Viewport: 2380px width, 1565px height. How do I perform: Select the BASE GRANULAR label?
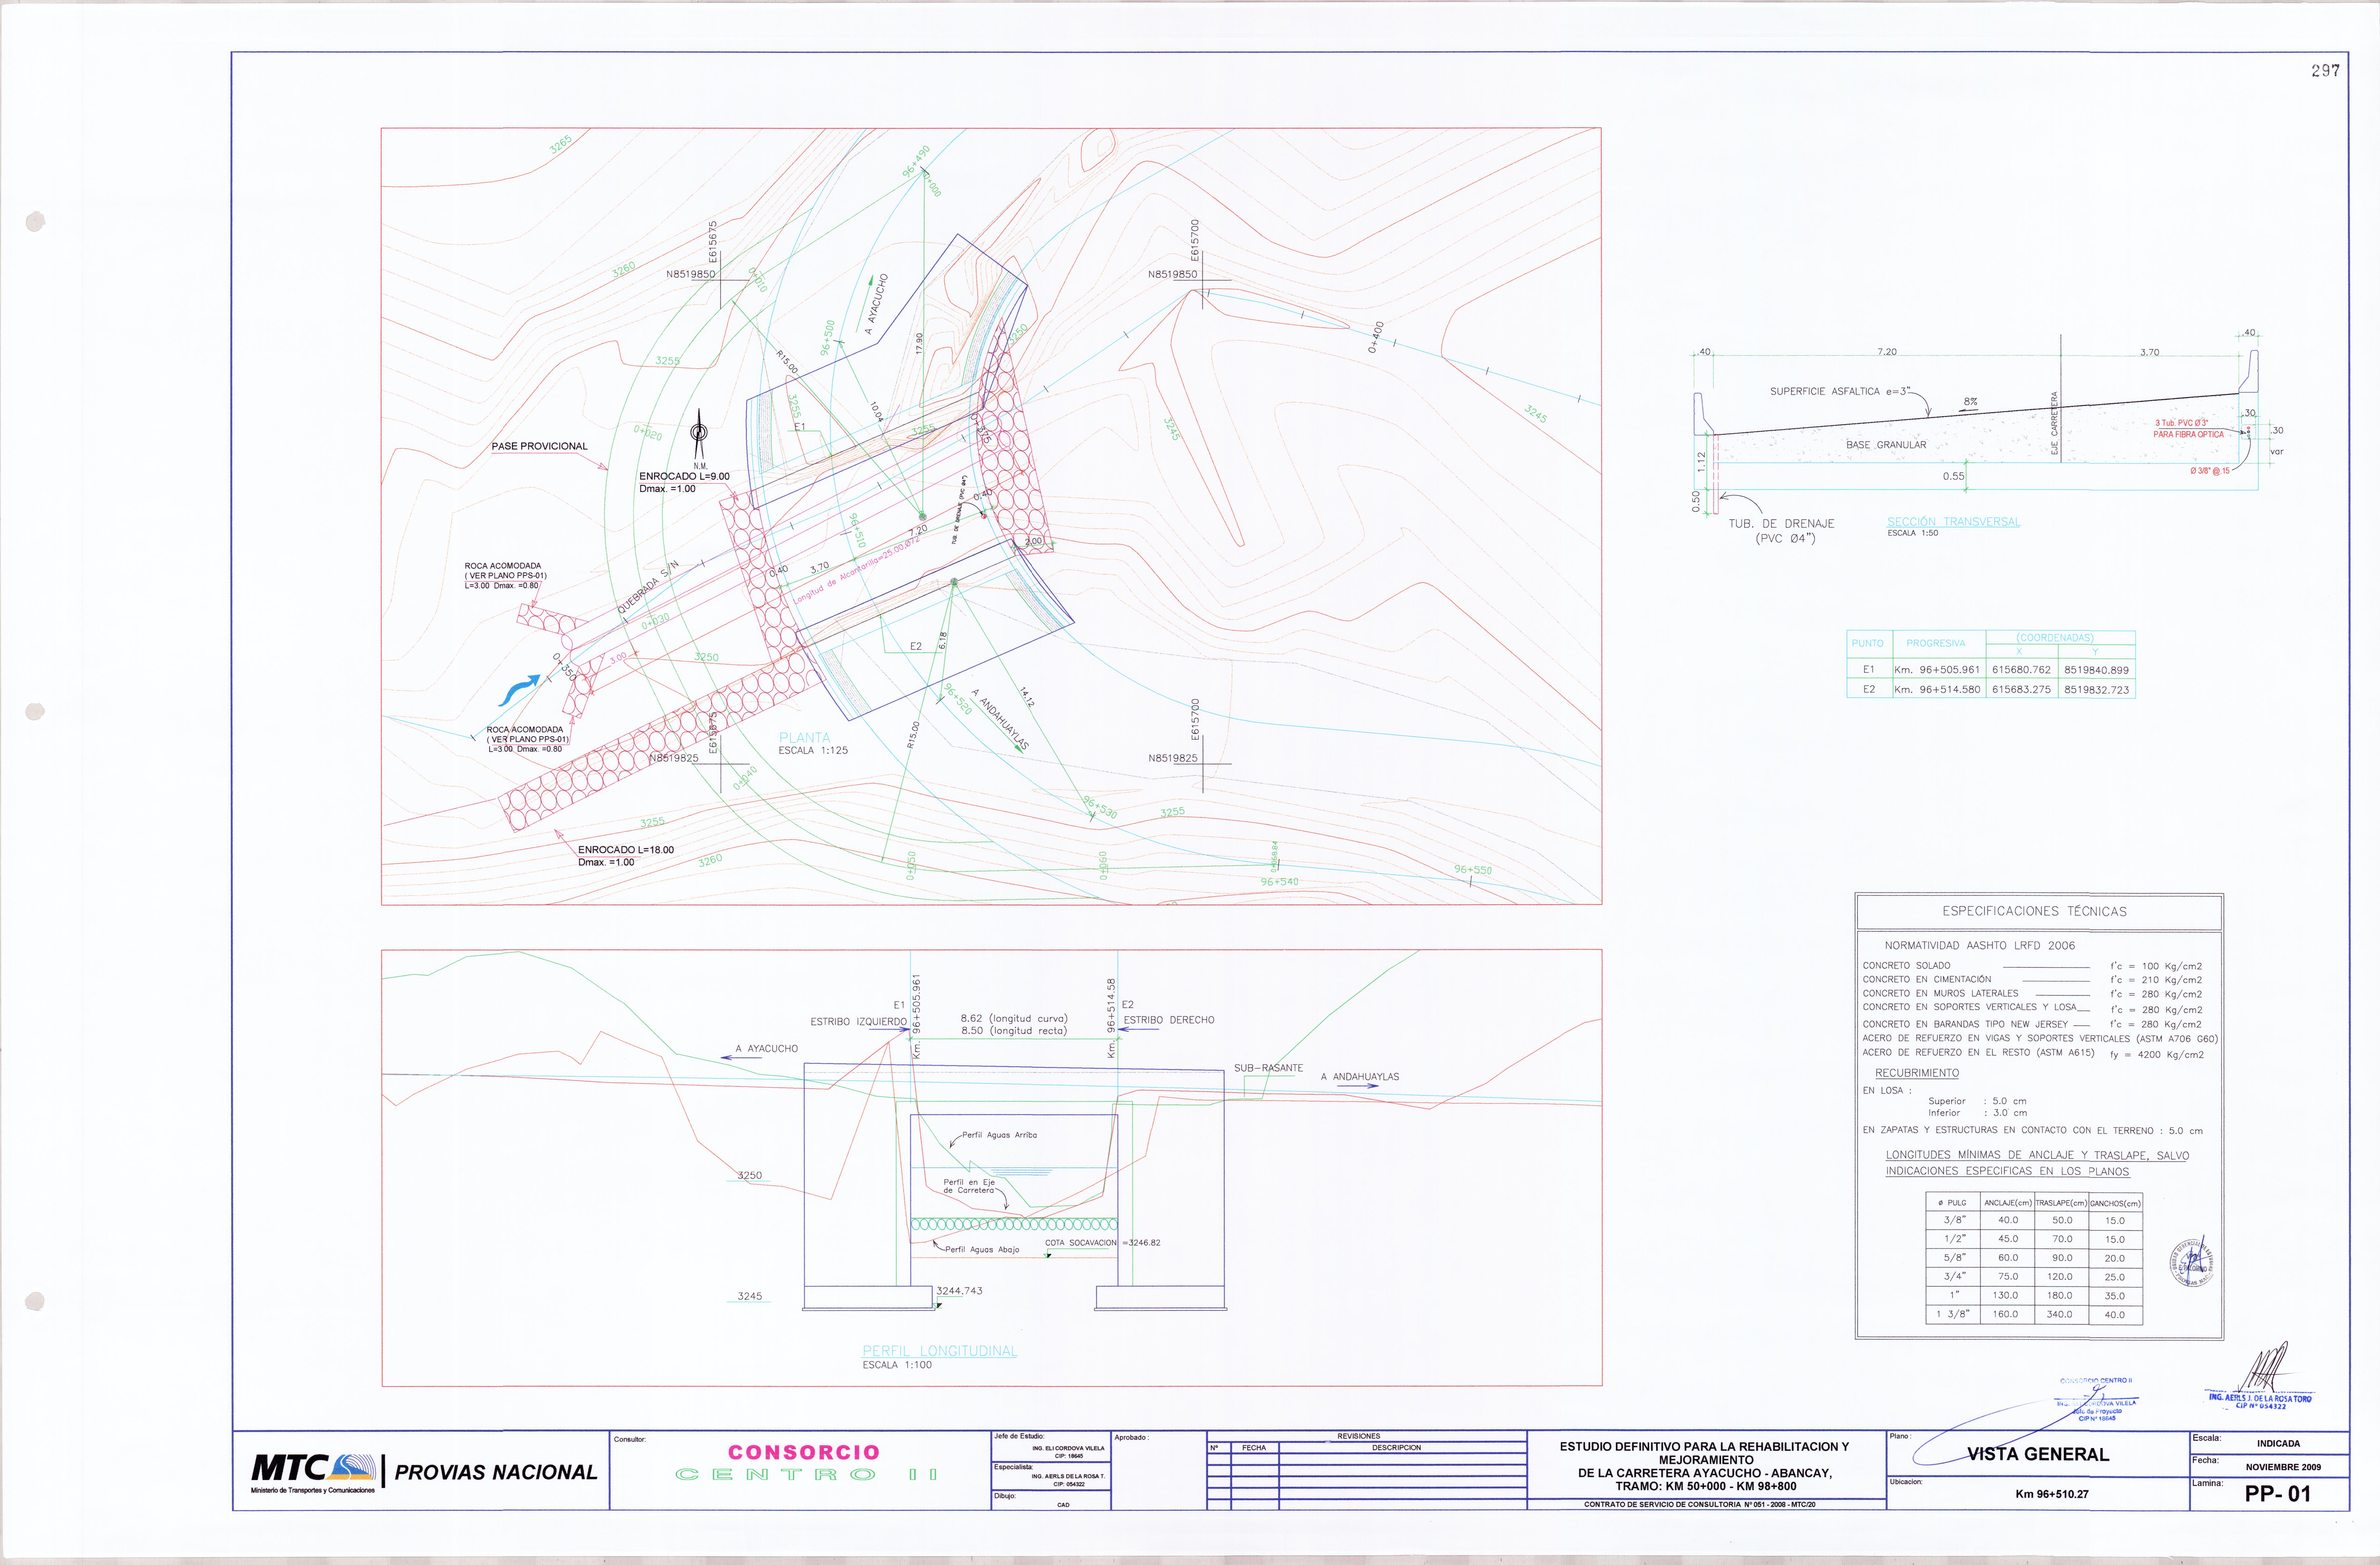[x=1886, y=445]
